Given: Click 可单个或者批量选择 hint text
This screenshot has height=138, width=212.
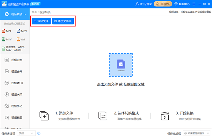Looking at the screenshot, I should (129, 119).
